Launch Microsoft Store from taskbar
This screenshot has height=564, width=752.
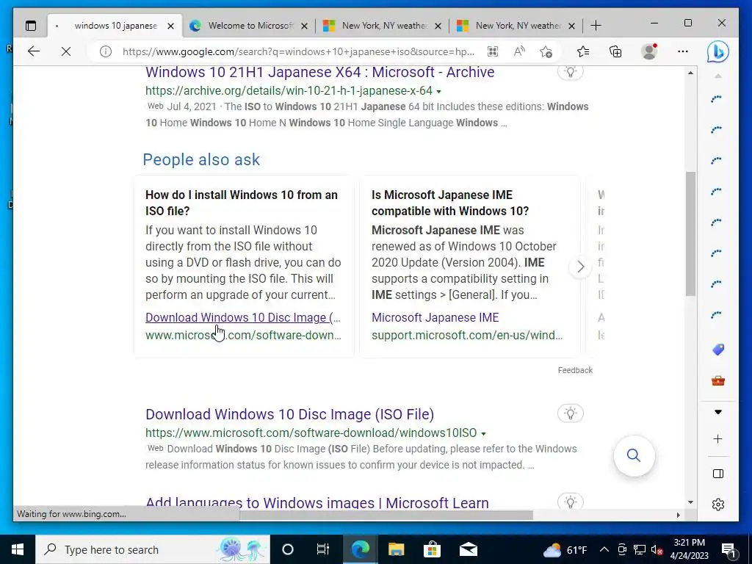(x=432, y=549)
